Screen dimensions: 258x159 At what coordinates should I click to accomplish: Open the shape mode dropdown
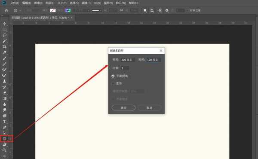pos(32,10)
